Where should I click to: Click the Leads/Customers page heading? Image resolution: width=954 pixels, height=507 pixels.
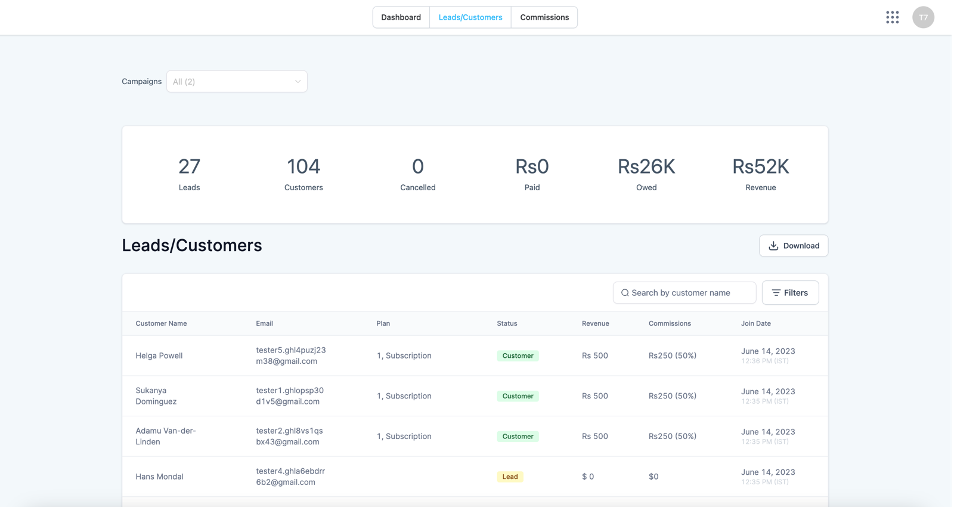click(192, 245)
